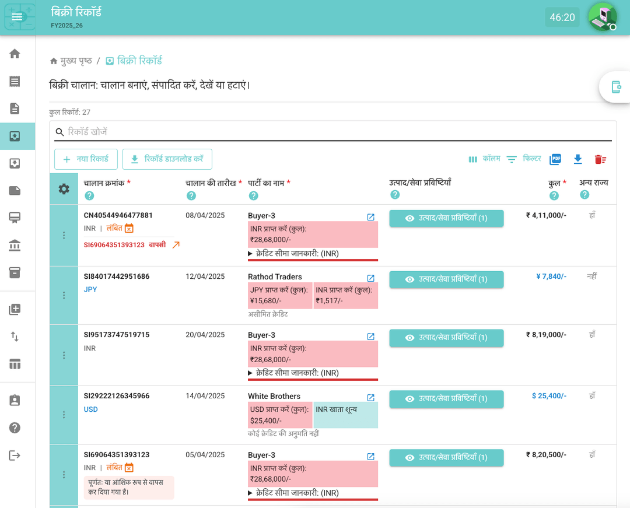This screenshot has height=508, width=630.
Task: Click the red delete records icon
Action: [600, 159]
